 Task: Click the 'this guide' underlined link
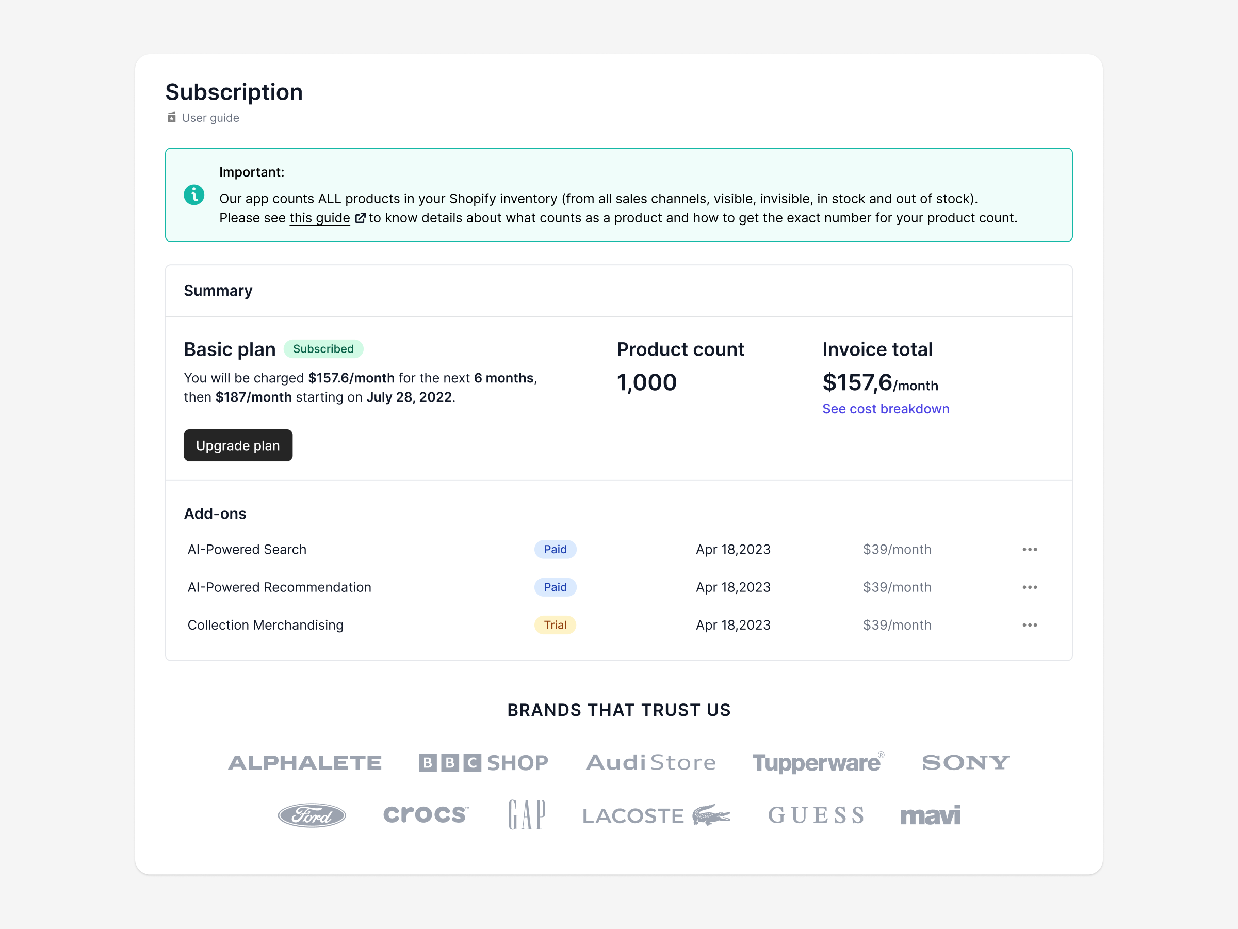(319, 218)
